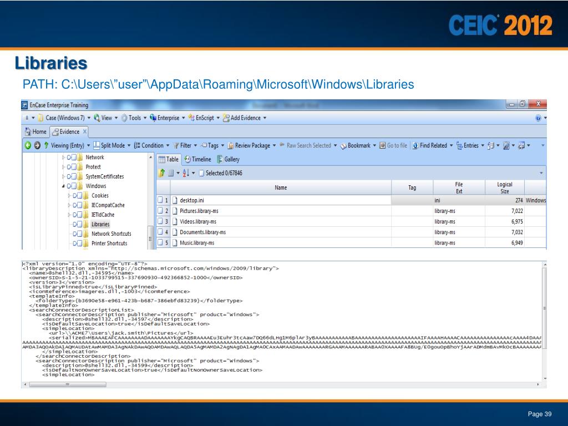
Task: Click the Split Mode pane icon
Action: click(97, 145)
